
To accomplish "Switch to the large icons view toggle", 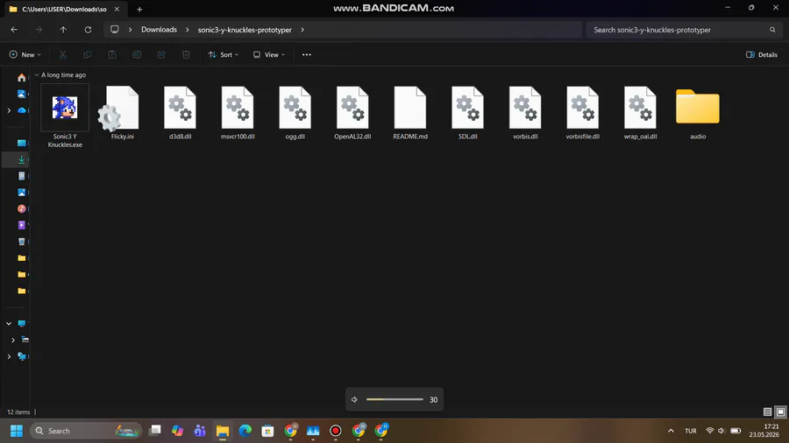I will (780, 411).
